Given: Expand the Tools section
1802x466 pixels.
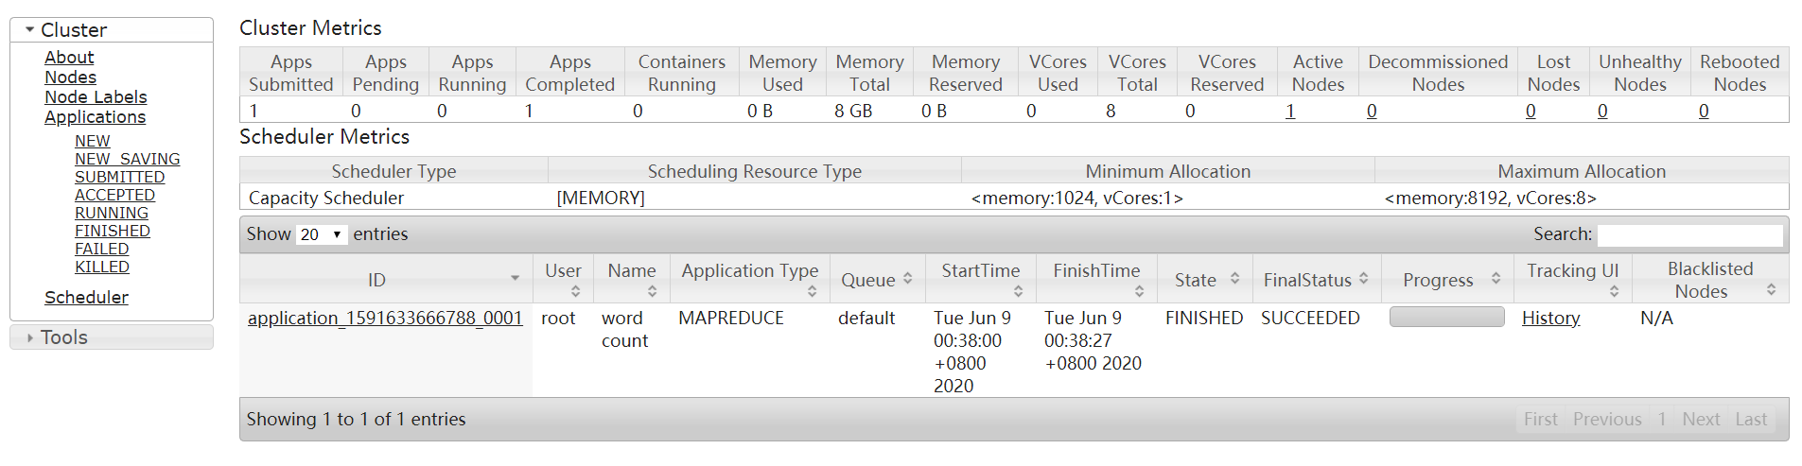Looking at the screenshot, I should pos(30,337).
